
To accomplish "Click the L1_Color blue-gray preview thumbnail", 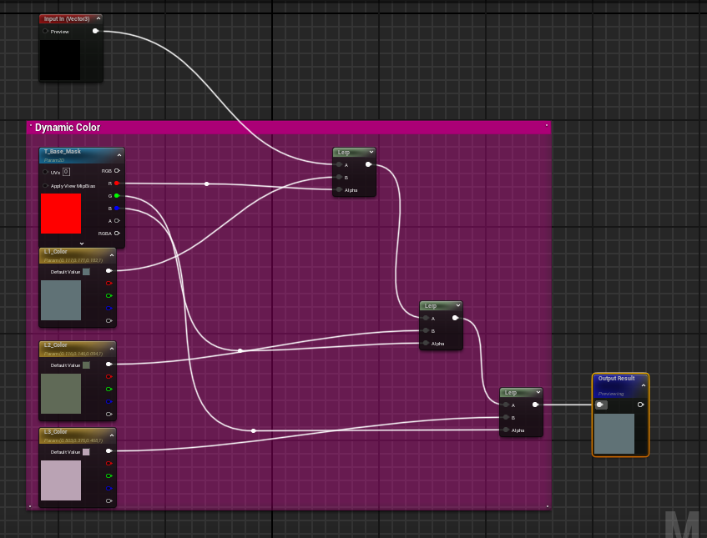I will [x=61, y=300].
